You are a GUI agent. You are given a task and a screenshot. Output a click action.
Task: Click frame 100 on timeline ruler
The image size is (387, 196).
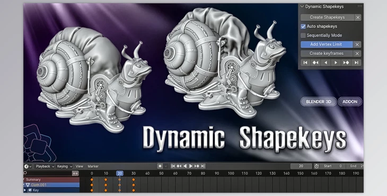231,173
